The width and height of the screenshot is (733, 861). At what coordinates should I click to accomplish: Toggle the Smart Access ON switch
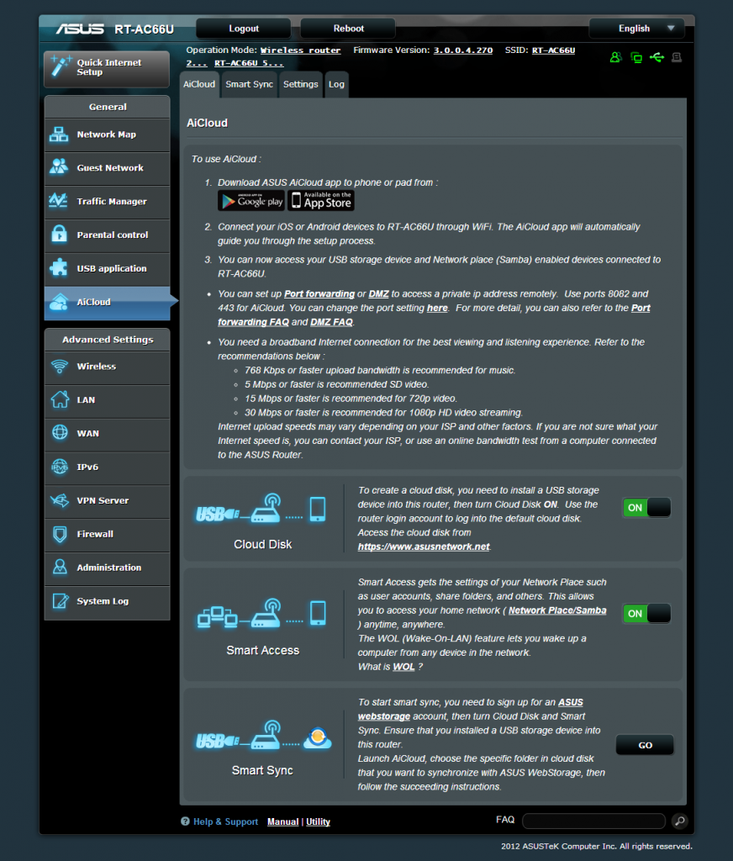click(646, 613)
